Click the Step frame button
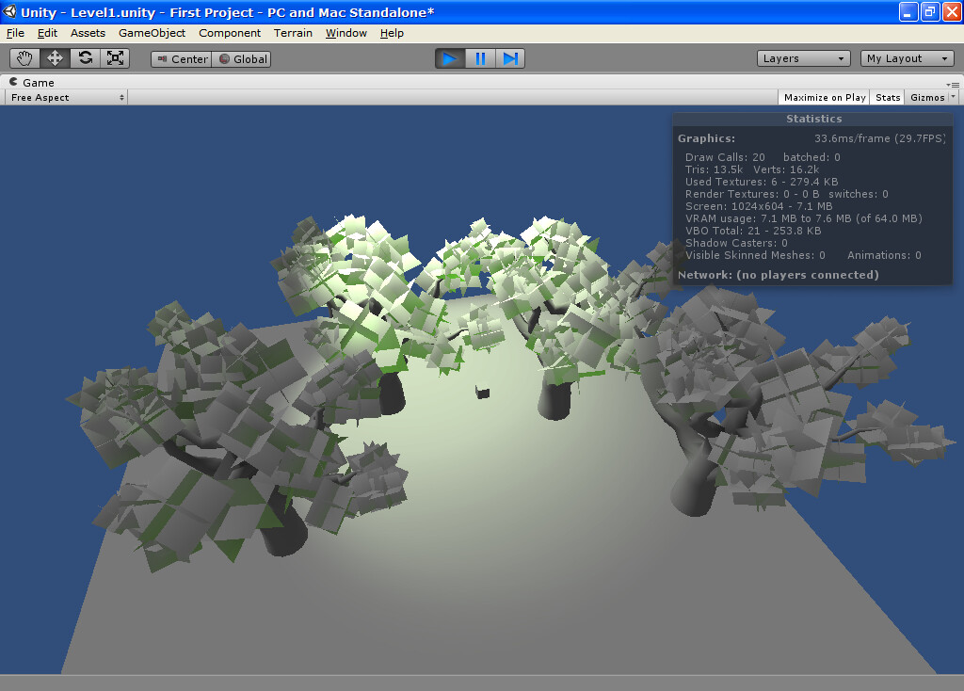 [510, 57]
